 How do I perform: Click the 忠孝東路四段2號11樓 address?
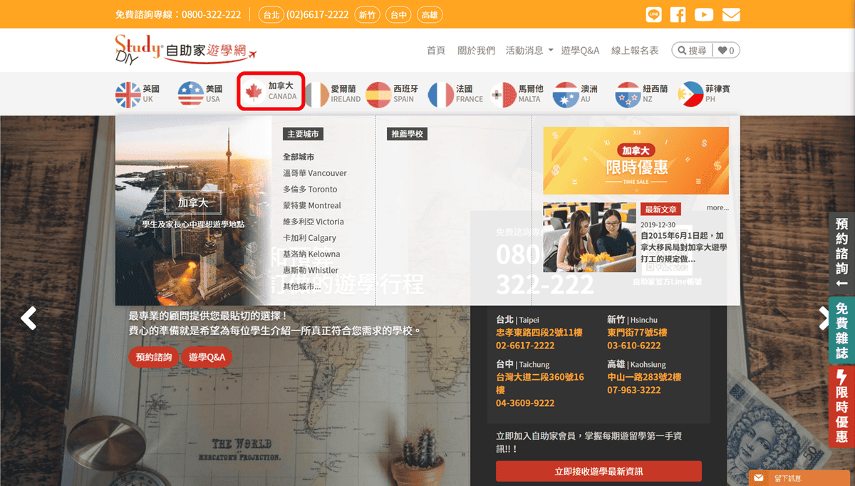[x=541, y=333]
